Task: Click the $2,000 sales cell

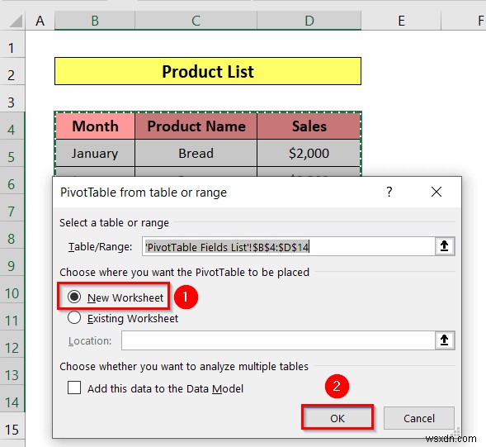Action: pos(309,153)
